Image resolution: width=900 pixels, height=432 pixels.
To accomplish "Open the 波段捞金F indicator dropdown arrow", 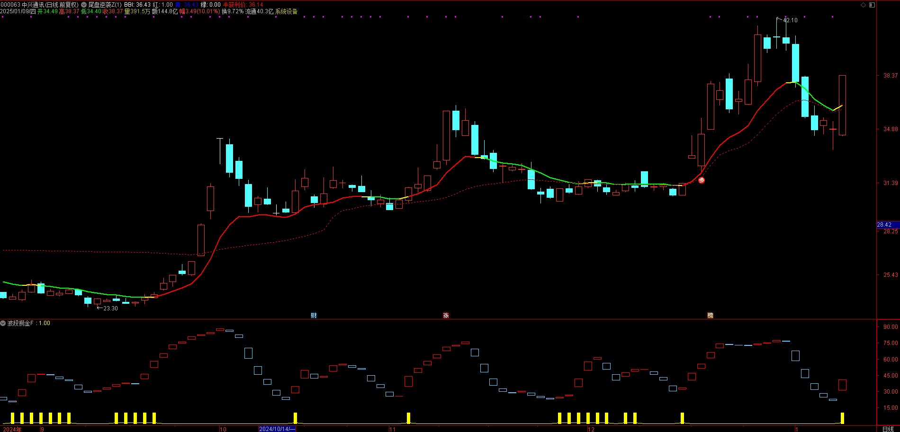I will click(x=3, y=323).
